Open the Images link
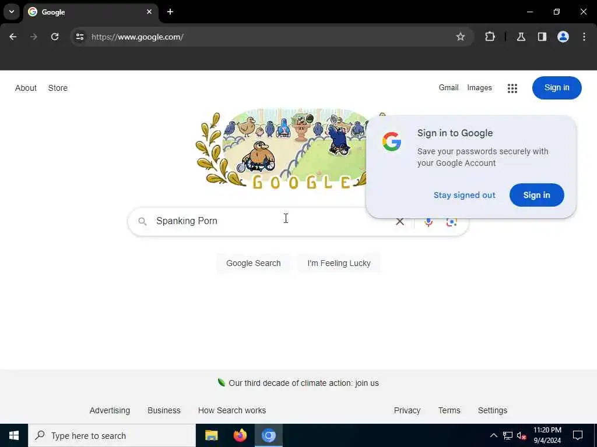597x447 pixels. 479,88
